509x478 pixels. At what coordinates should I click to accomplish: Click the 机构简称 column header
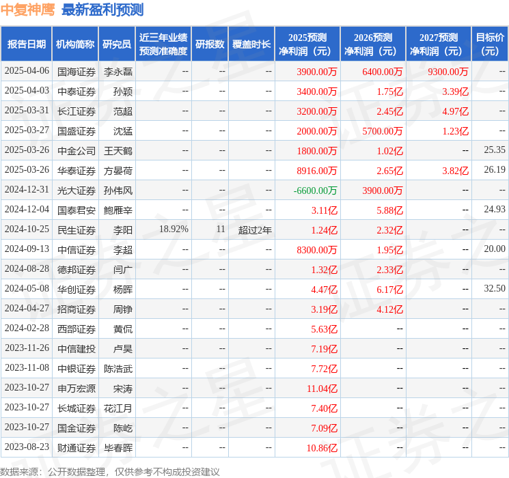point(75,44)
